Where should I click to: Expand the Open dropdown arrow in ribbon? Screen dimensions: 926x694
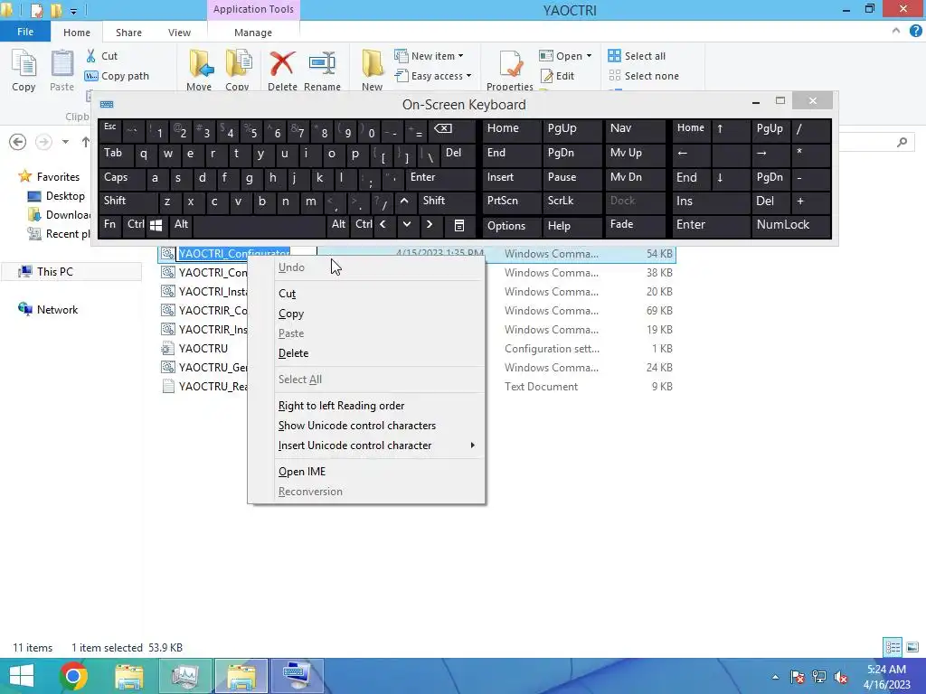tap(589, 56)
